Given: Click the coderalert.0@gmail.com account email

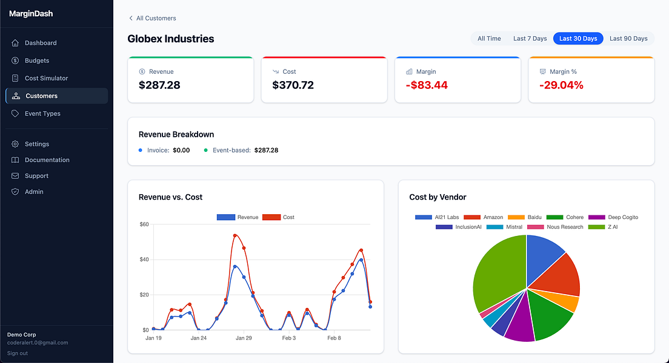Looking at the screenshot, I should pos(38,342).
